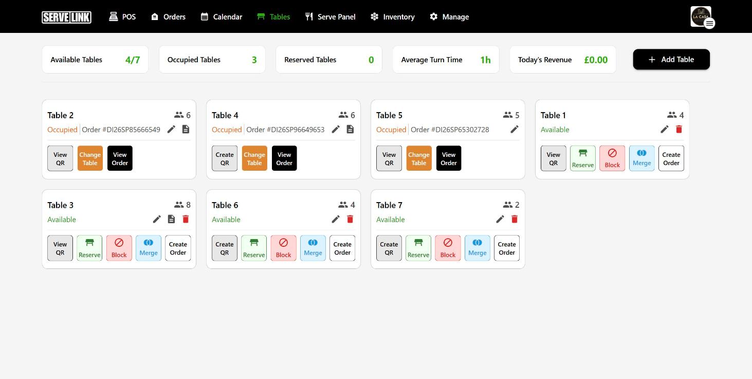Reserve Table 7
Image resolution: width=752 pixels, height=379 pixels.
pos(418,248)
